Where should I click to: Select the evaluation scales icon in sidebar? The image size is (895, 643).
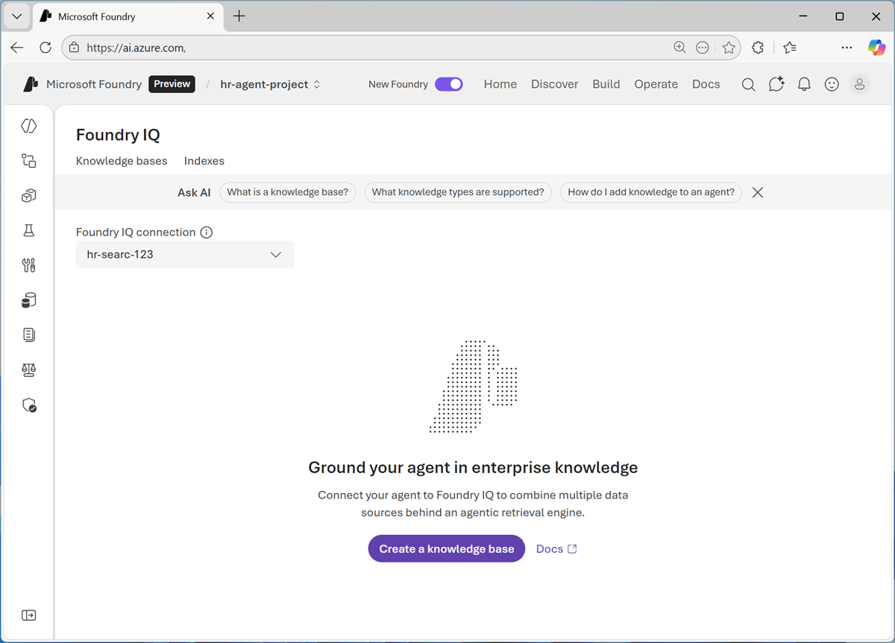28,370
